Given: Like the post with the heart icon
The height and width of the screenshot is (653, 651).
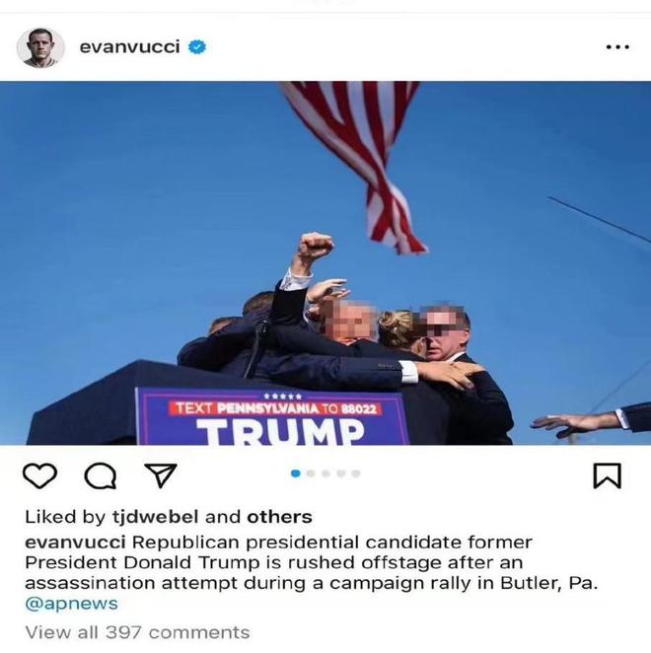Looking at the screenshot, I should pos(40,475).
